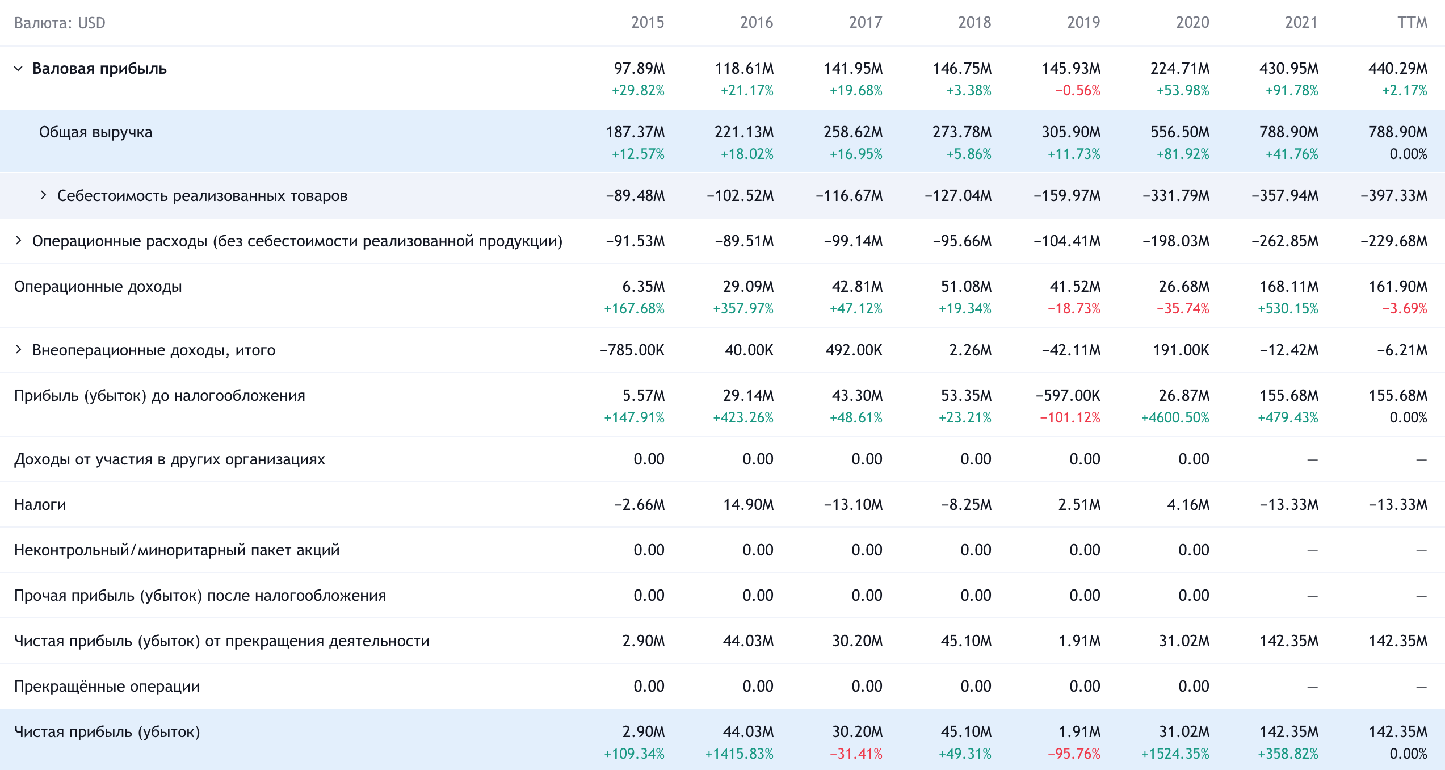The image size is (1445, 770).
Task: Click gross profit value 97.89M
Action: coord(639,69)
